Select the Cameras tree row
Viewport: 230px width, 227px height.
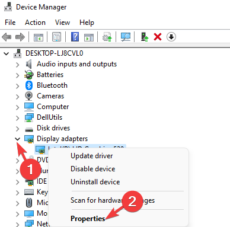click(x=50, y=96)
